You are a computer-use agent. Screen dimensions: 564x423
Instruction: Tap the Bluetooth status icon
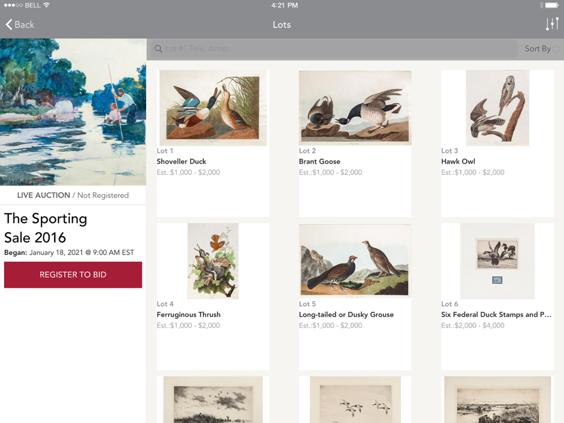[541, 5]
